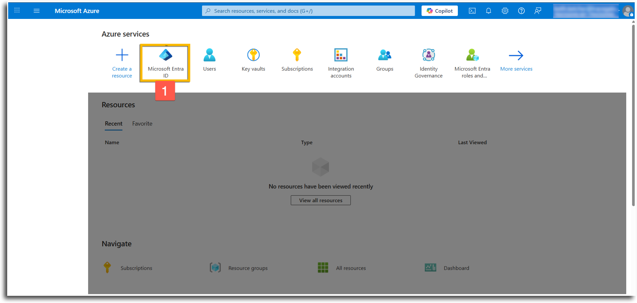Expand the portal hamburger menu
Image resolution: width=637 pixels, height=303 pixels.
point(37,11)
